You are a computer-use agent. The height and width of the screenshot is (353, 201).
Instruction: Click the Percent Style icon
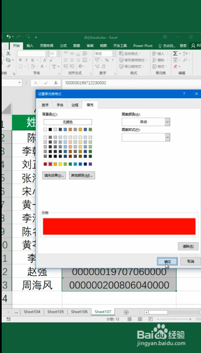(107, 60)
